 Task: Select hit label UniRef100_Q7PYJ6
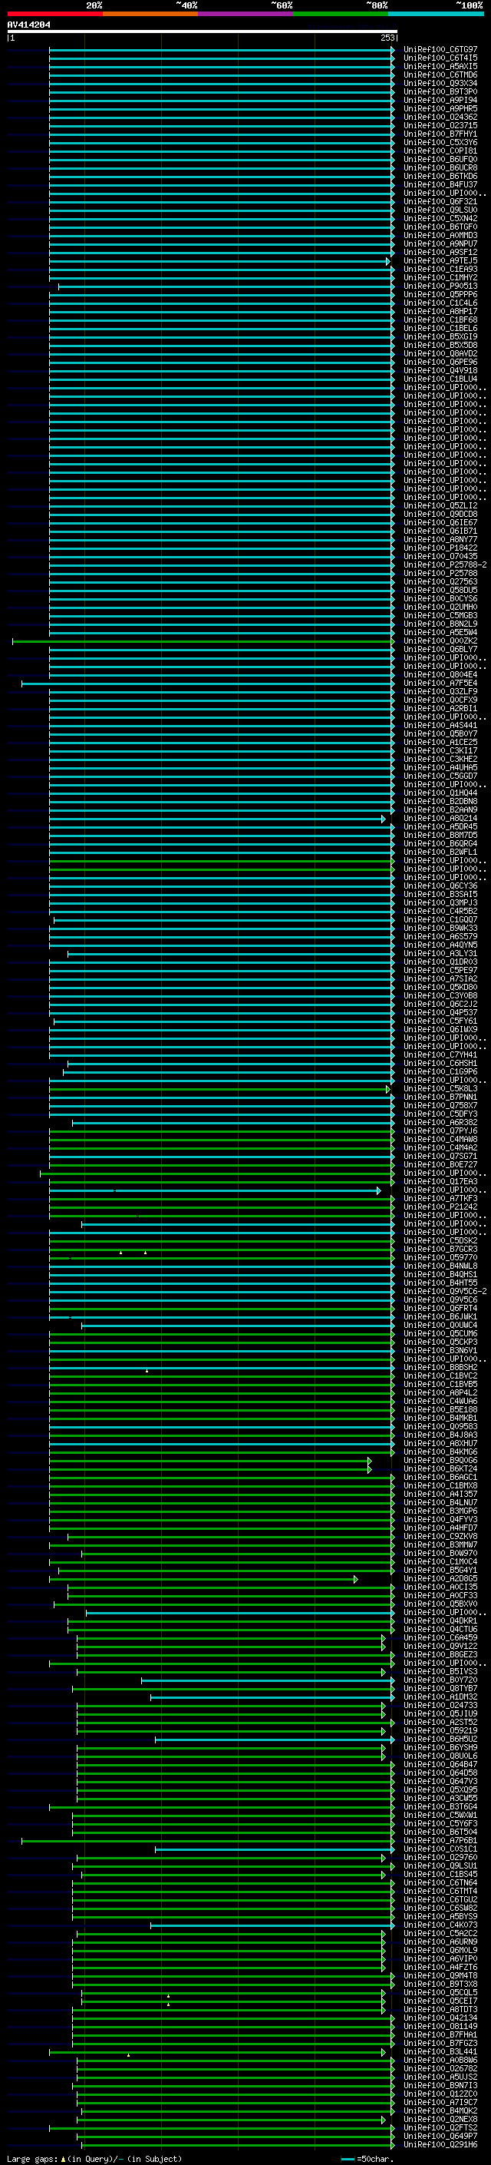440,1131
